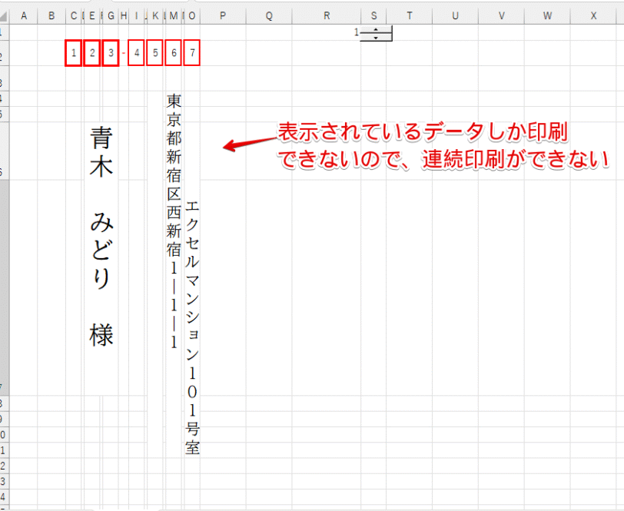
Task: Select the postal code digit 7 cell
Action: [193, 51]
